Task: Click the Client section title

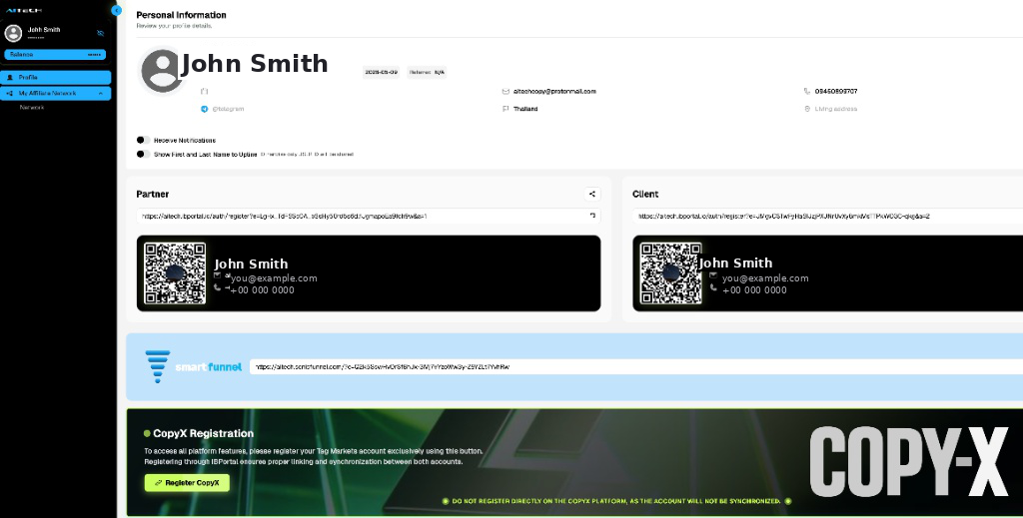Action: [645, 195]
